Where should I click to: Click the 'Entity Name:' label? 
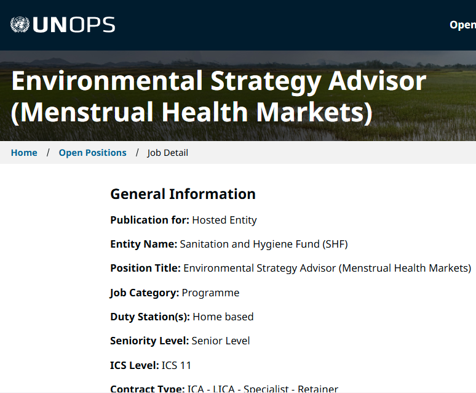(143, 245)
